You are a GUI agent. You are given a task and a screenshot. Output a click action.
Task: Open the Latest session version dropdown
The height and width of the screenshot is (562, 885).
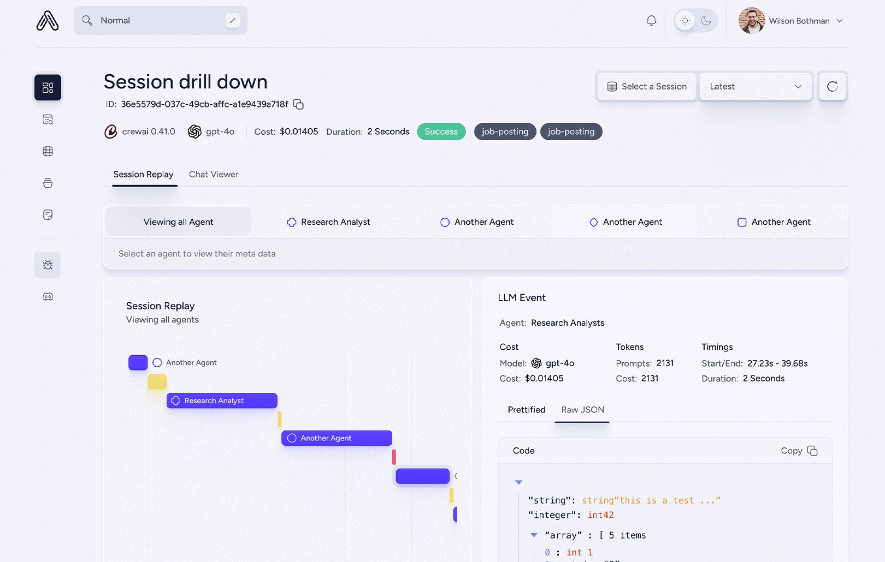pyautogui.click(x=756, y=86)
